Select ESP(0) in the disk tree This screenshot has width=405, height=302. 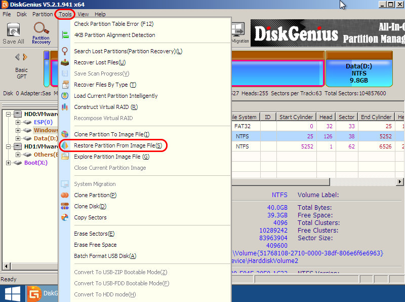click(x=43, y=122)
